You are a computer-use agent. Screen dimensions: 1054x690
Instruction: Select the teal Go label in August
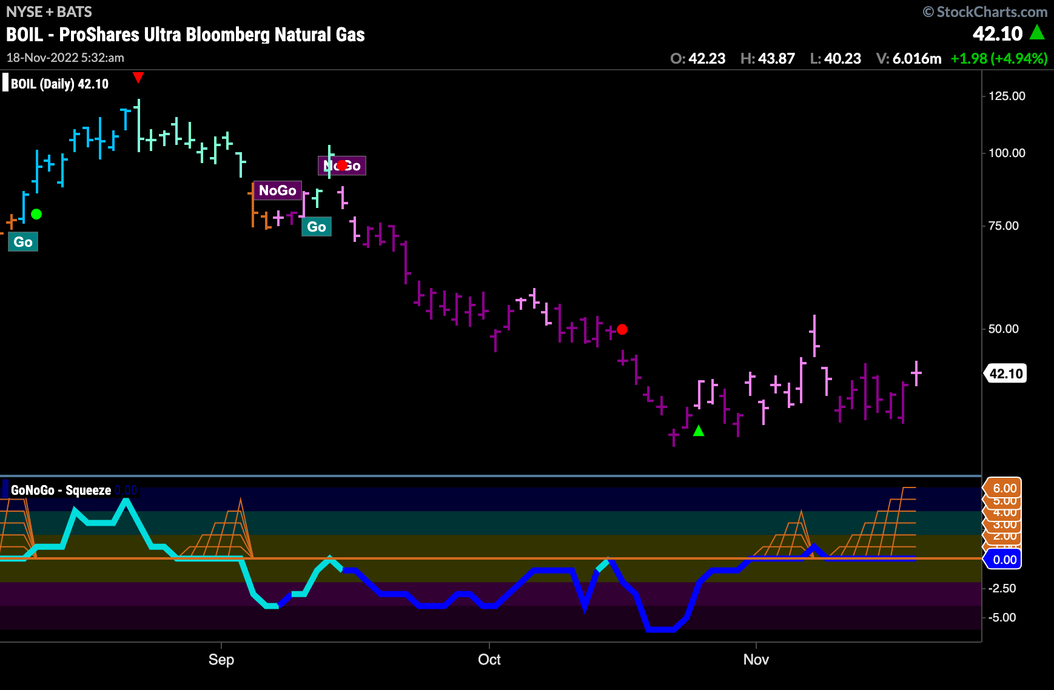click(x=23, y=242)
